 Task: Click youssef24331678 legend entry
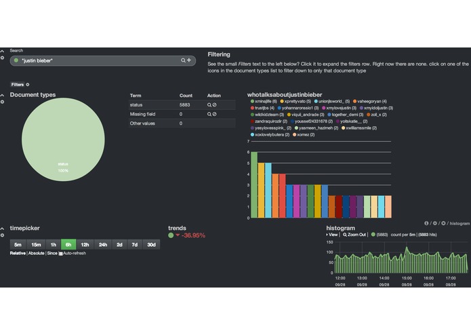click(x=312, y=121)
